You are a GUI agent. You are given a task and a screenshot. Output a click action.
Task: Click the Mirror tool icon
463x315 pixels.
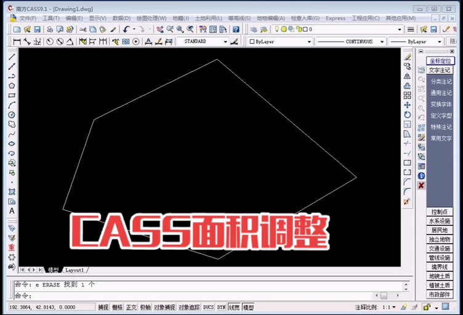click(x=407, y=76)
